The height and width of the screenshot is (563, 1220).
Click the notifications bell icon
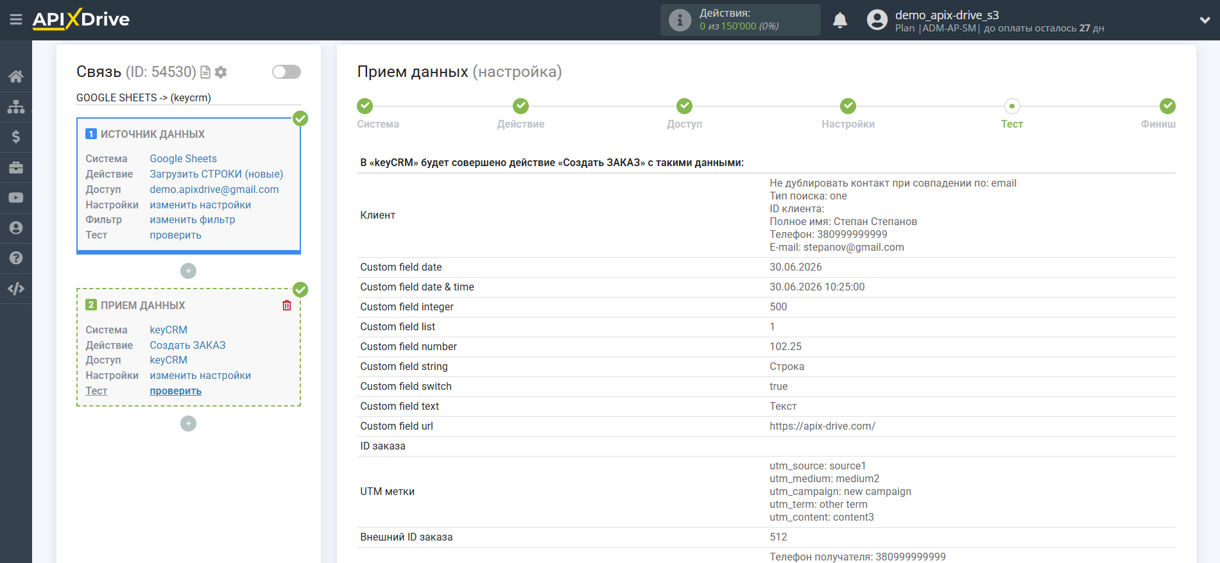840,21
